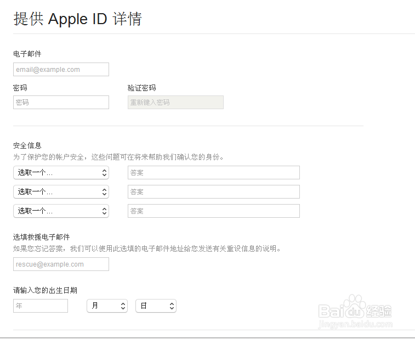Viewport: 415px width, 339px height.
Task: Focus the rescue@example.com rescue email field
Action: click(61, 264)
